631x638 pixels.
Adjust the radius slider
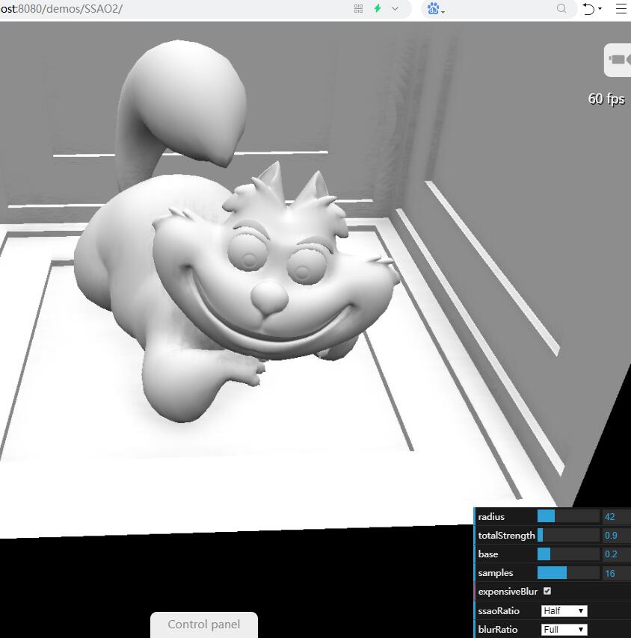pos(568,516)
